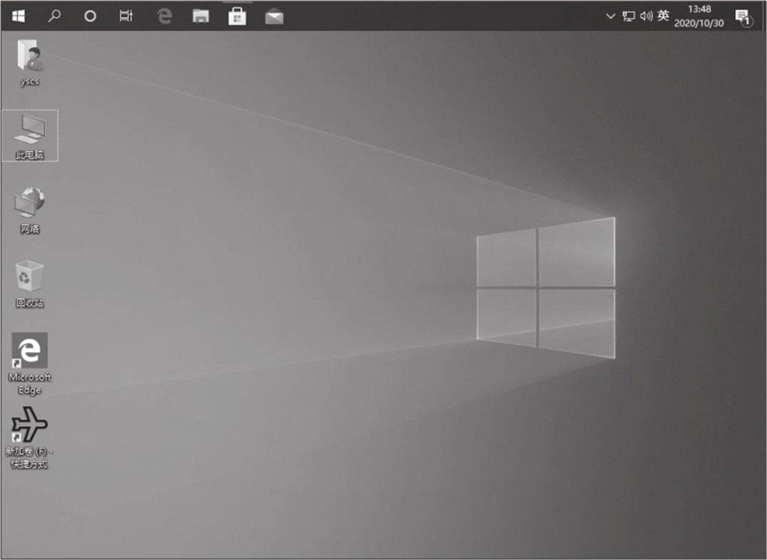Image resolution: width=767 pixels, height=560 pixels.
Task: Select the Microsoft Edge desktop shortcut
Action: (30, 364)
